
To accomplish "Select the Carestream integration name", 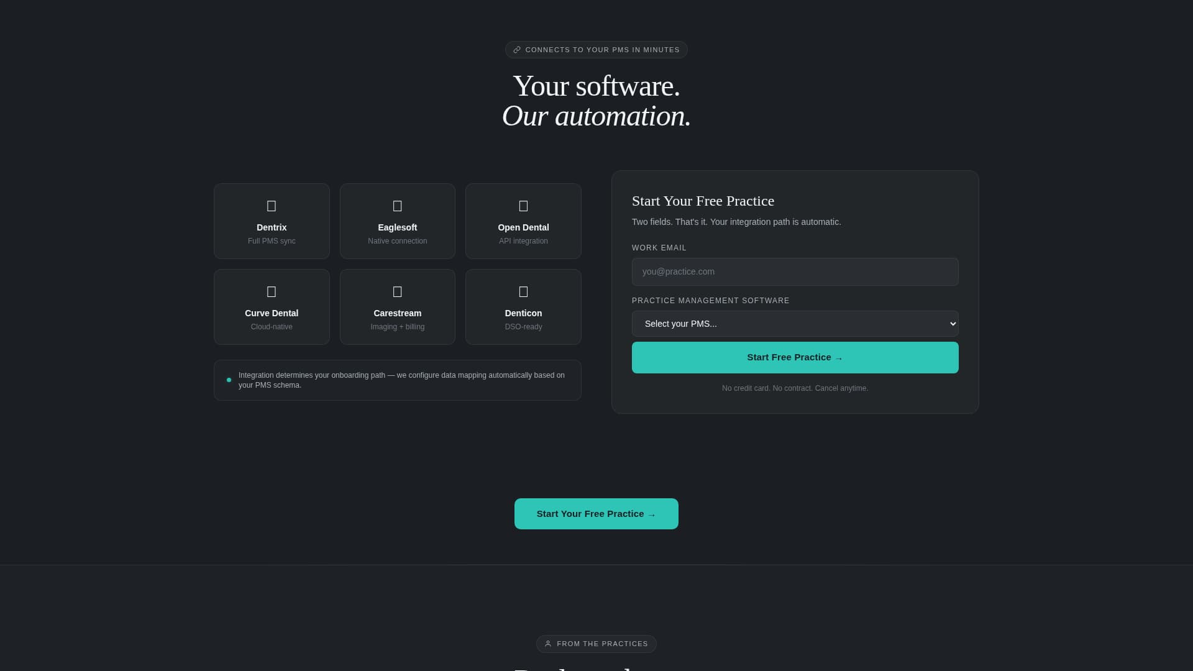I will [398, 313].
